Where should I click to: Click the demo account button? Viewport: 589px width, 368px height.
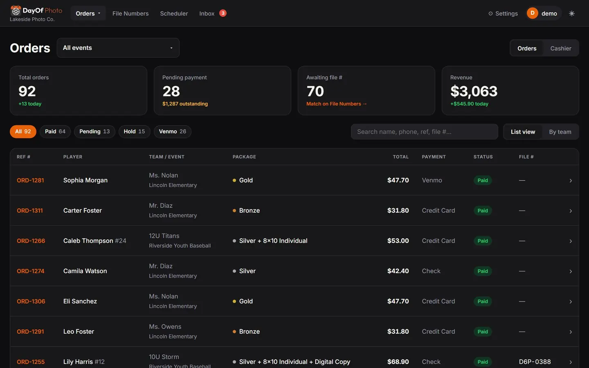click(544, 13)
